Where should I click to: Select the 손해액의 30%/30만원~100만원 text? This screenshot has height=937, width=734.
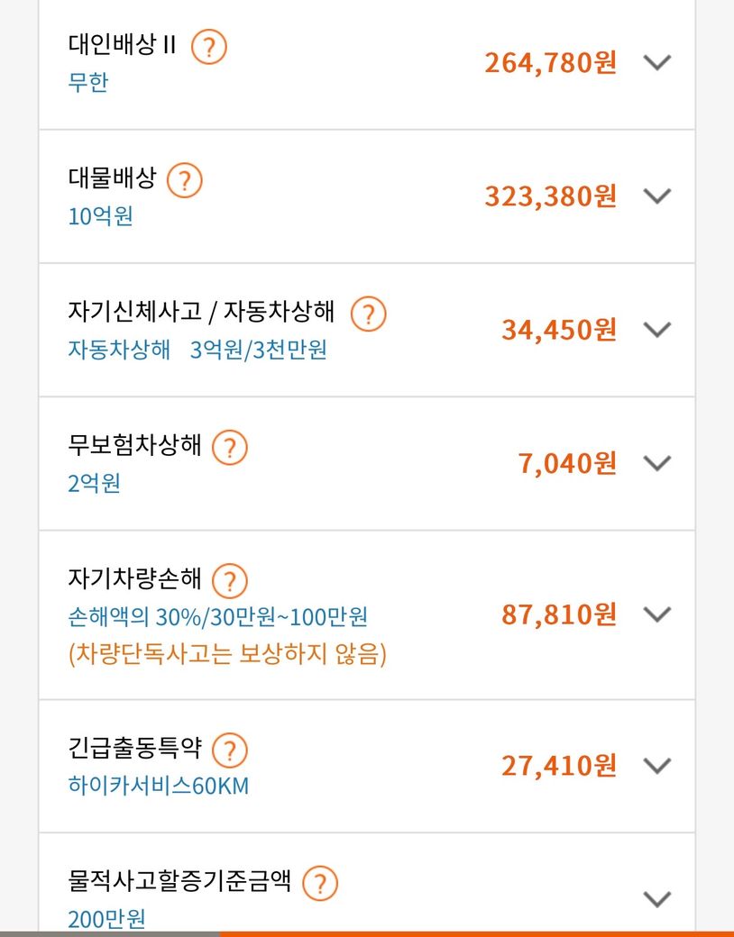click(217, 618)
